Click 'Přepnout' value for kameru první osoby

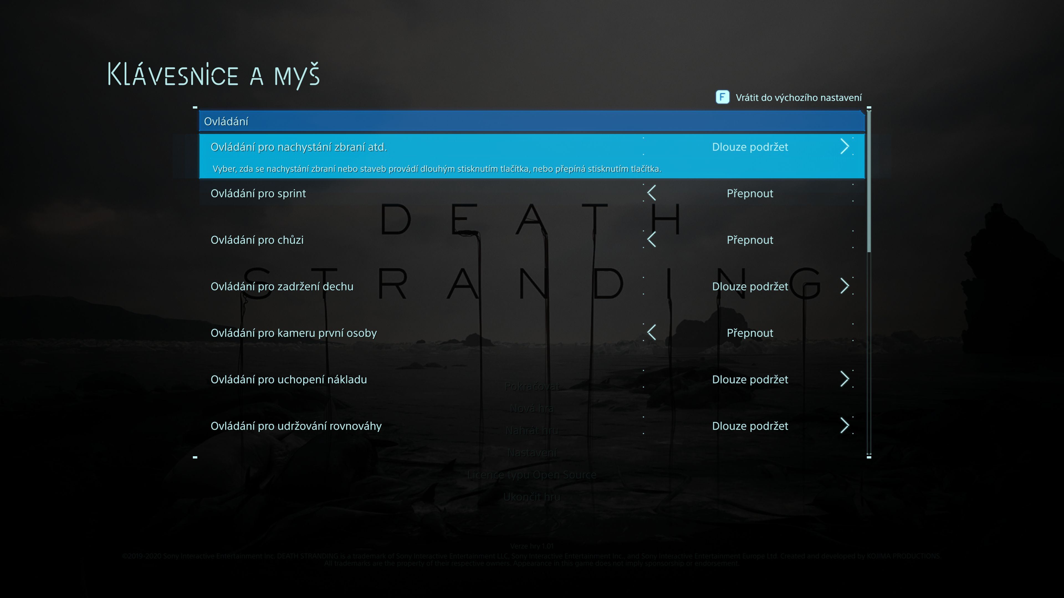click(750, 333)
